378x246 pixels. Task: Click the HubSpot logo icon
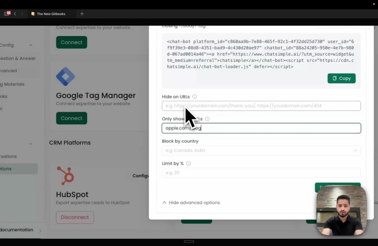pyautogui.click(x=65, y=176)
